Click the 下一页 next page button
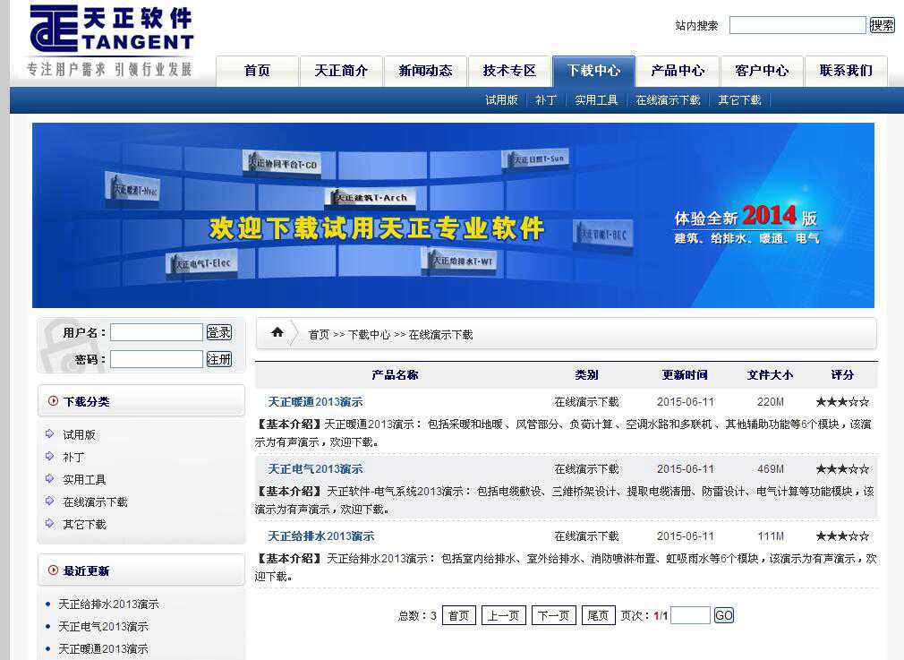Viewport: 904px width, 660px height. (x=553, y=615)
